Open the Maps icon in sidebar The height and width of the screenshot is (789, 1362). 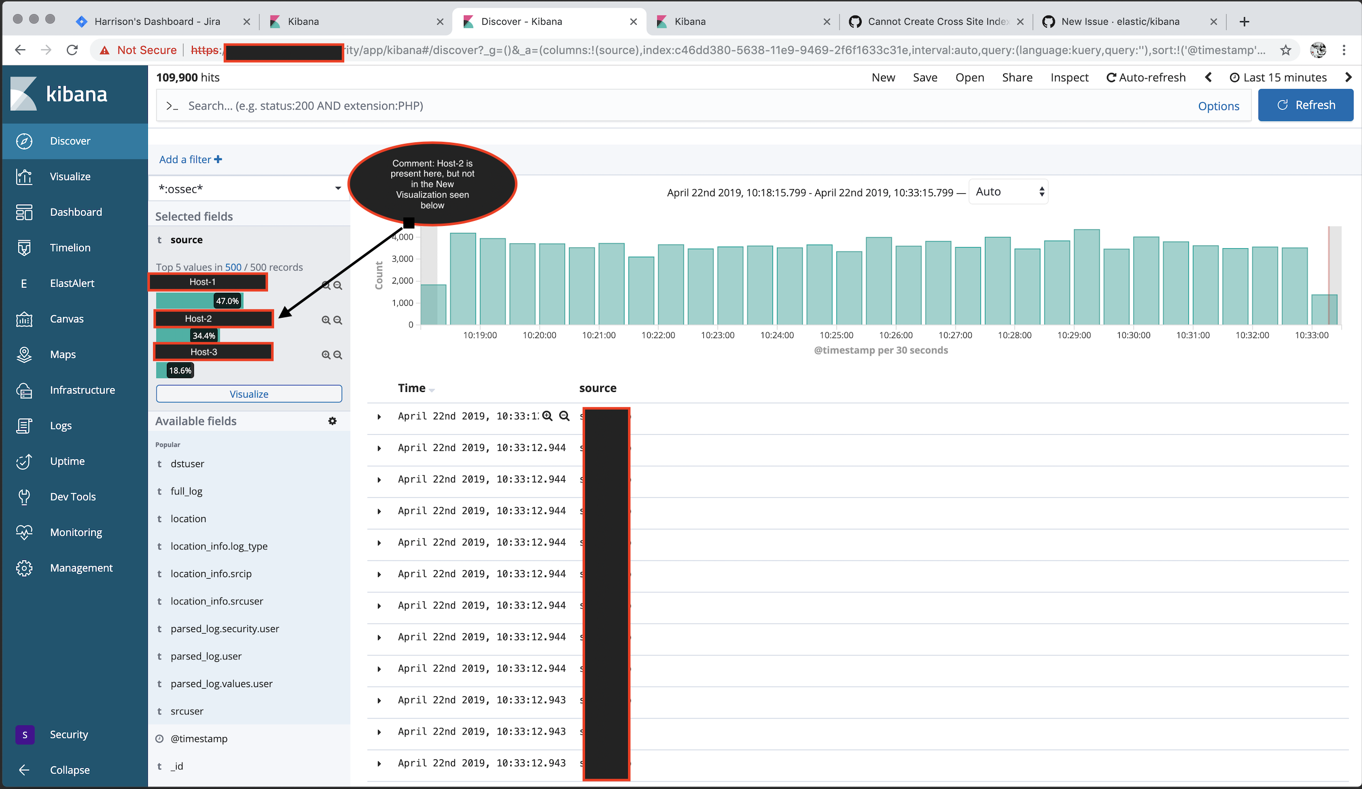click(24, 355)
